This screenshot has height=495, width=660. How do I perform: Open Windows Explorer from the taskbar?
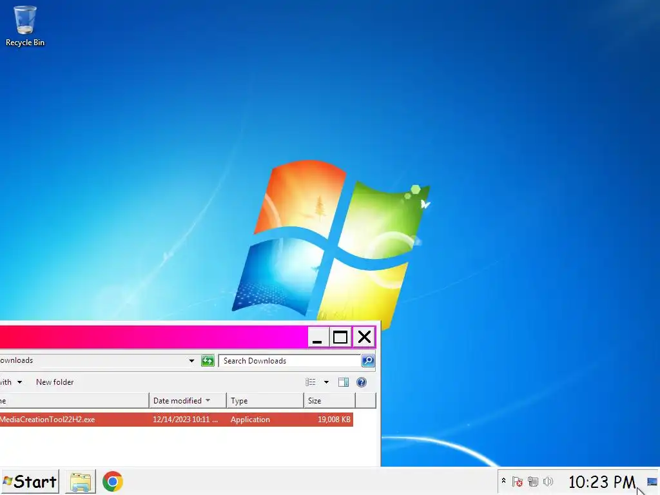click(x=81, y=481)
